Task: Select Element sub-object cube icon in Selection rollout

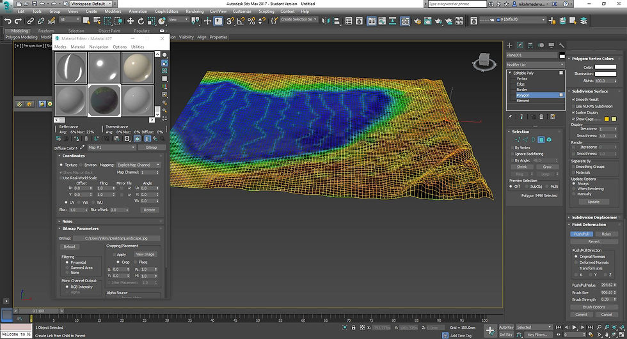Action: [549, 140]
